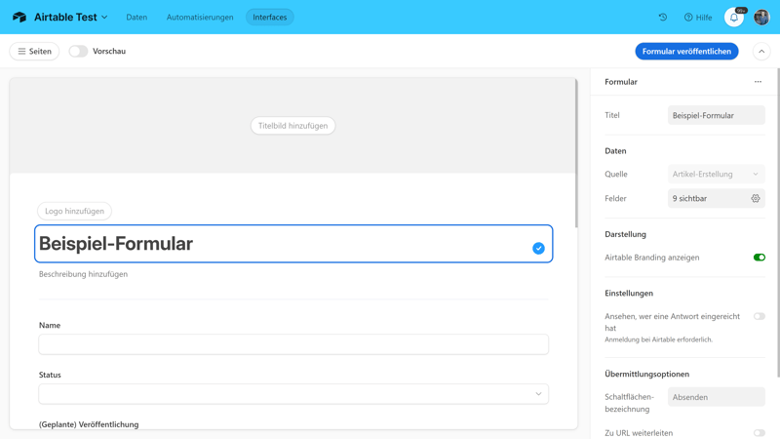The height and width of the screenshot is (439, 780).
Task: Open the Quelle Artikel-Erstellung dropdown
Action: tap(716, 175)
